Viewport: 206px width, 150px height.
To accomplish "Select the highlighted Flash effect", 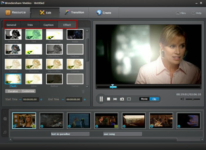I will [13, 79].
